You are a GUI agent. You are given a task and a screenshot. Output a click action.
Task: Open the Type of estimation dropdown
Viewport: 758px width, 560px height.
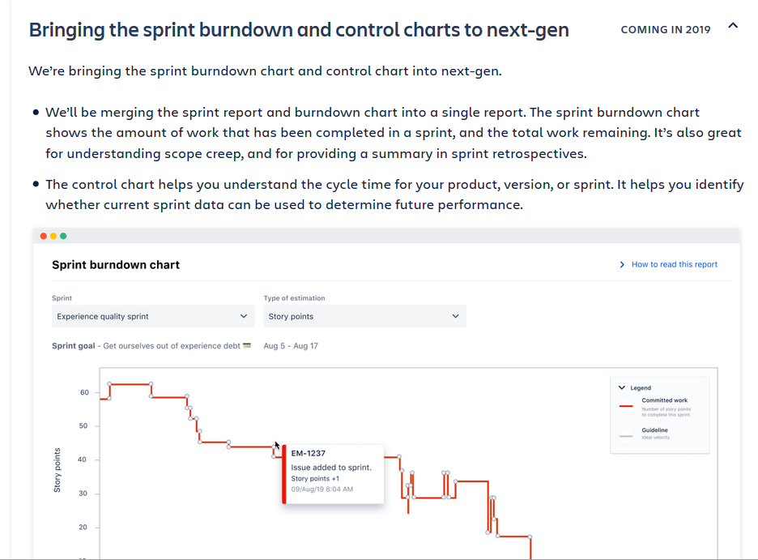click(364, 316)
